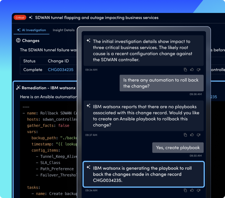This screenshot has height=198, width=225.
Task: Open the Insight Details tab
Action: click(64, 30)
